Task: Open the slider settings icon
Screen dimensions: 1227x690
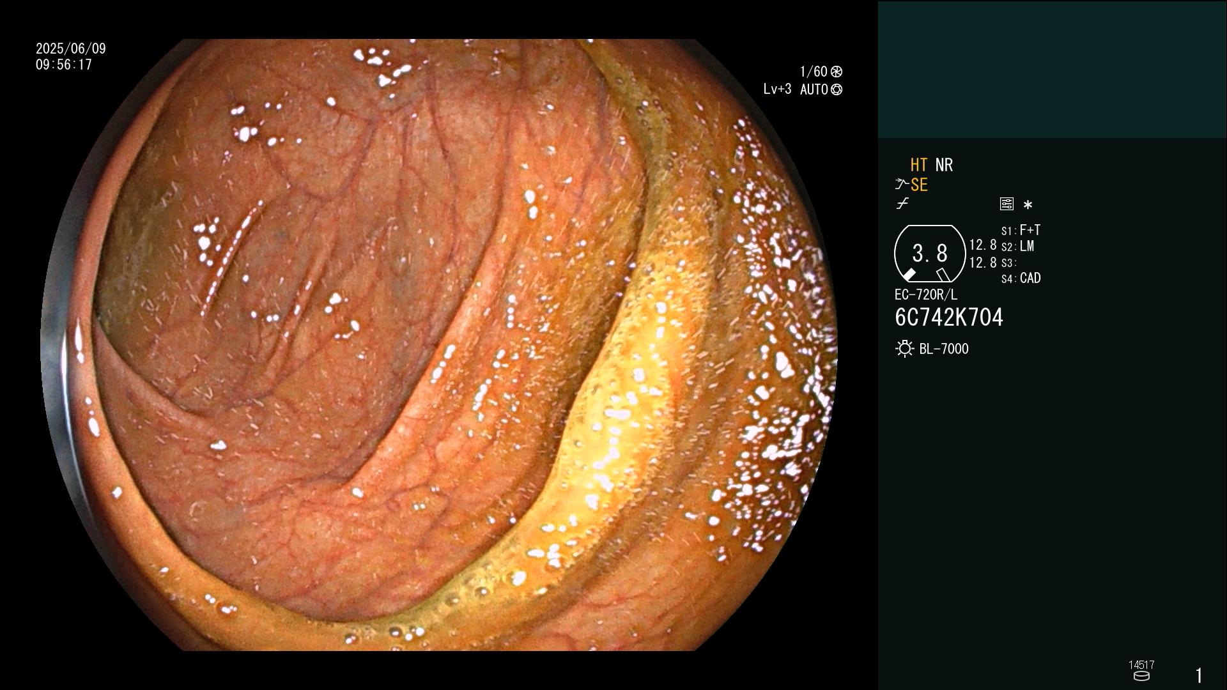Action: pyautogui.click(x=1007, y=204)
